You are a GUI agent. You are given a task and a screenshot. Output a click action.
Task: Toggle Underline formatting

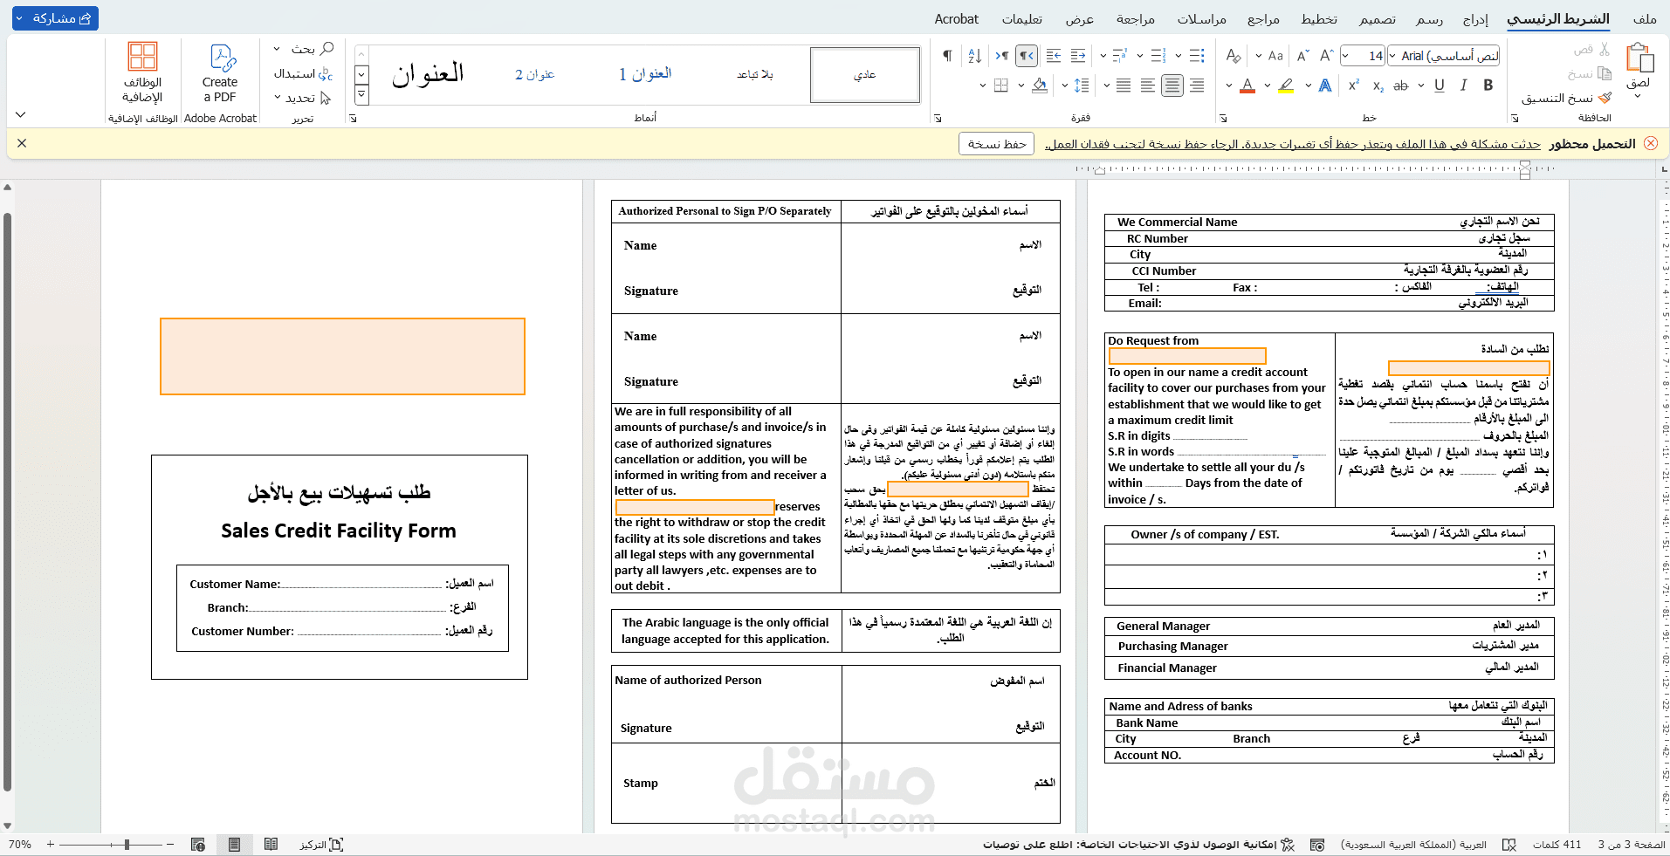1440,85
